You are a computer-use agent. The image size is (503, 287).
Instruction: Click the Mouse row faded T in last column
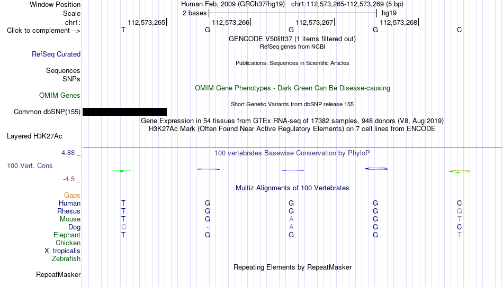(460, 219)
